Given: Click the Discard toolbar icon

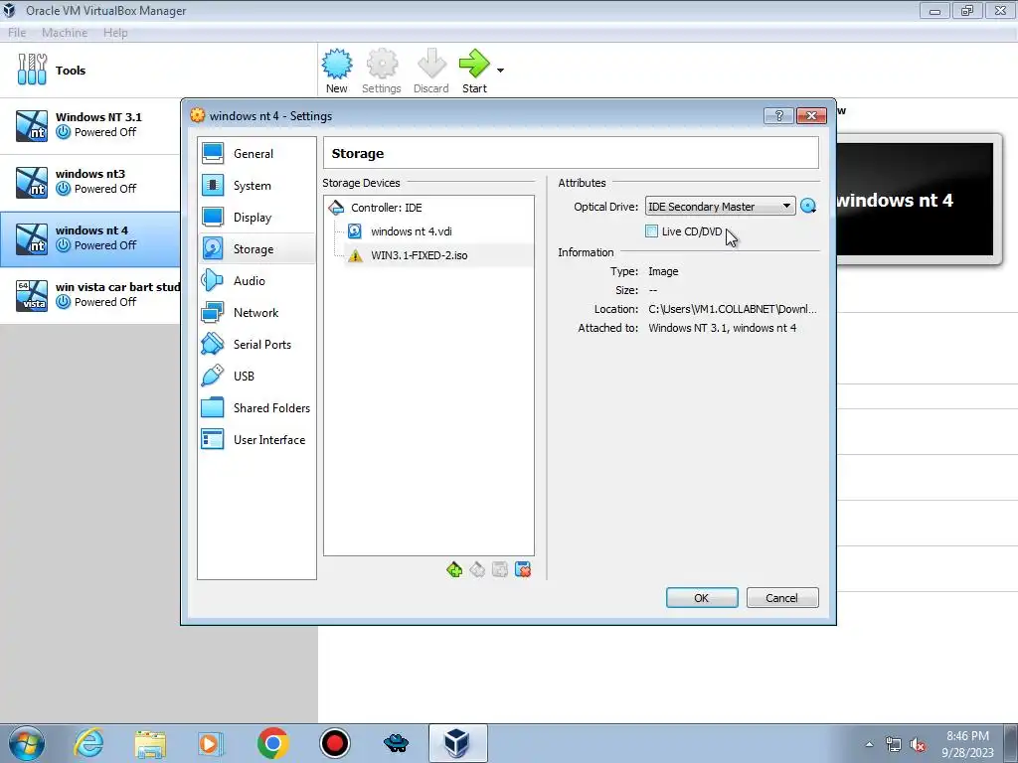Looking at the screenshot, I should (431, 72).
